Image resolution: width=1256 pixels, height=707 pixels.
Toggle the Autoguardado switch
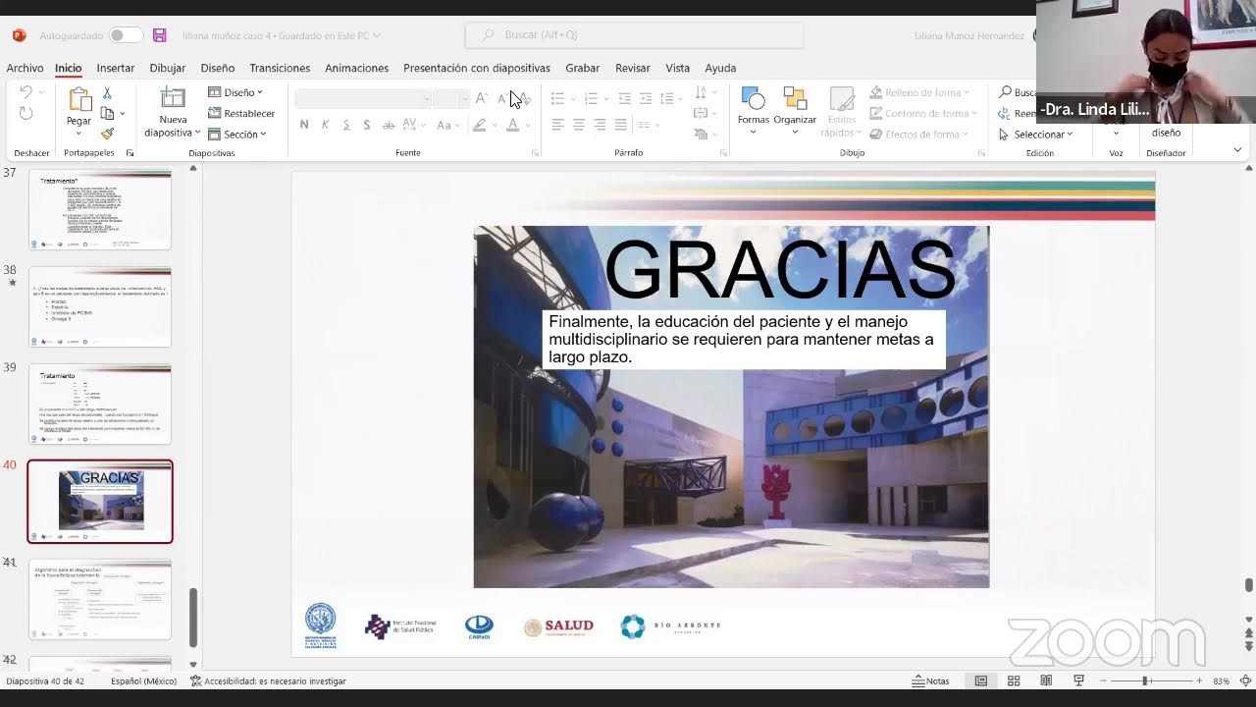[126, 35]
